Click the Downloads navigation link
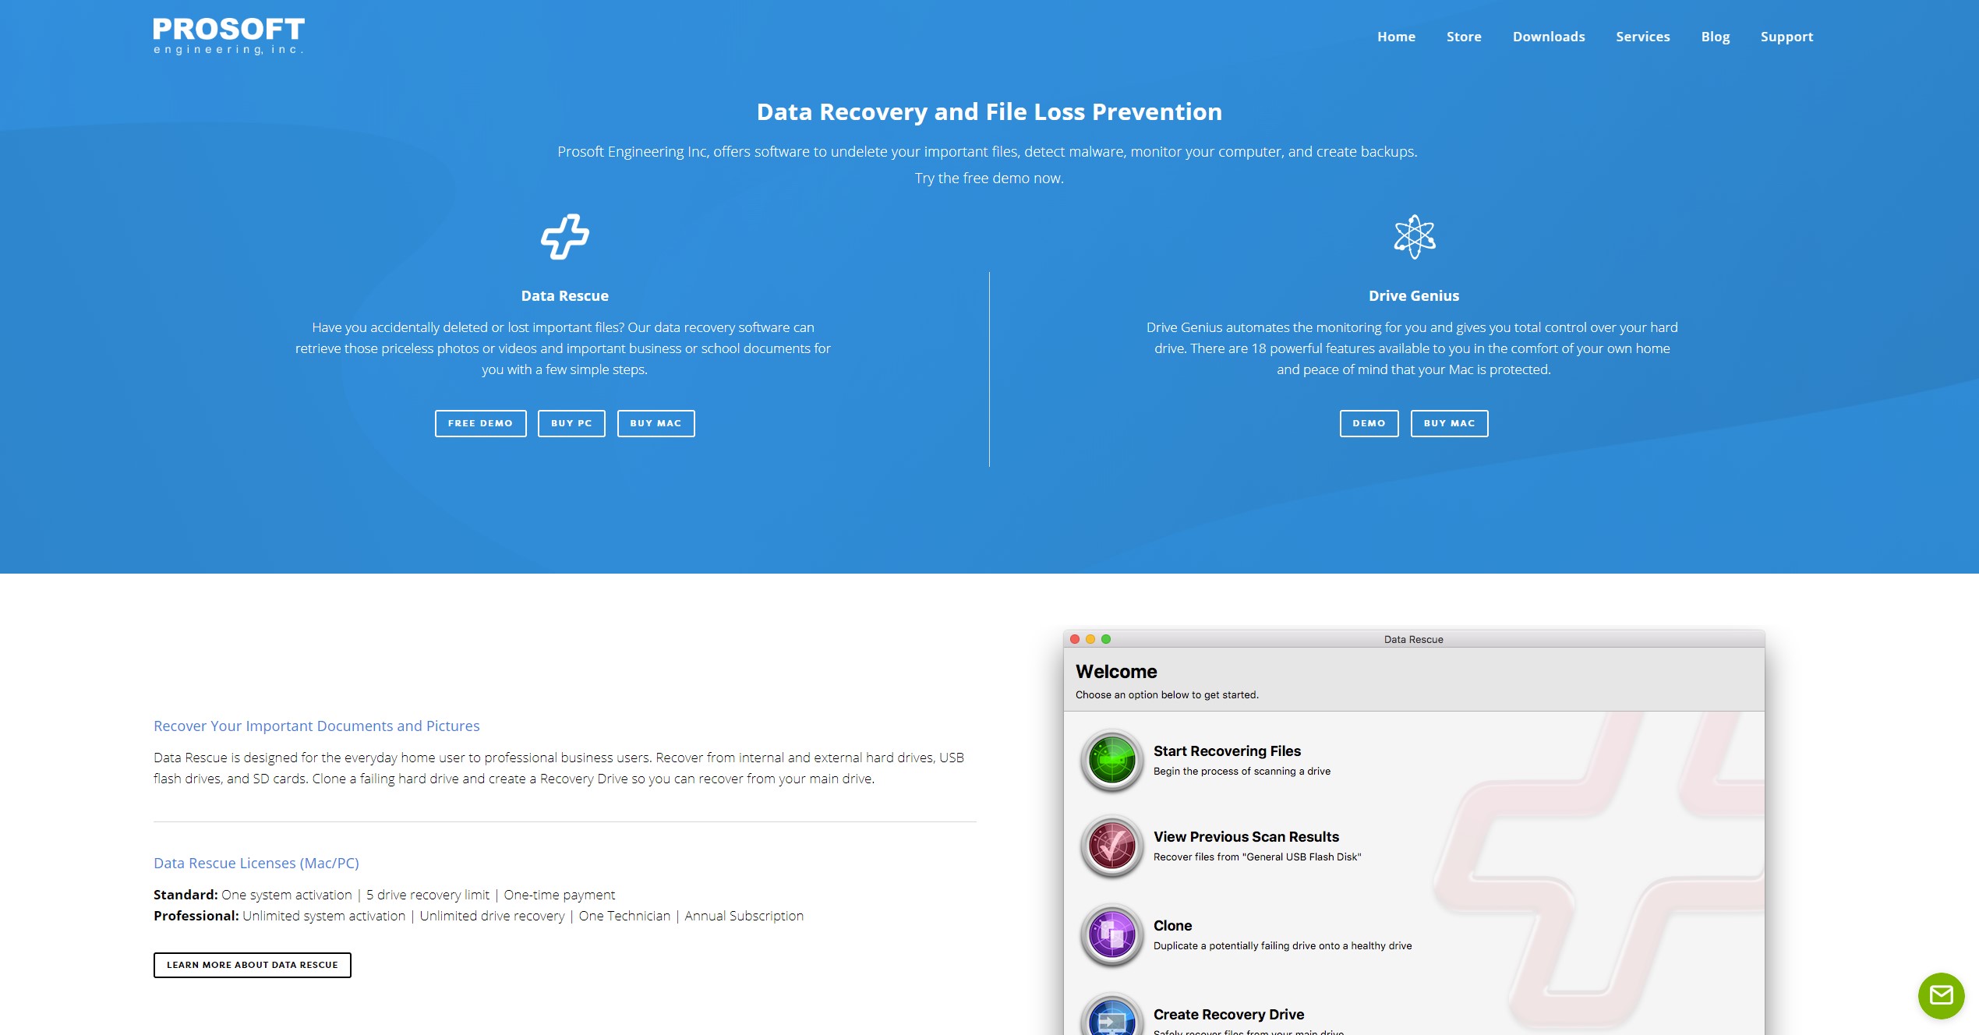 [x=1549, y=35]
